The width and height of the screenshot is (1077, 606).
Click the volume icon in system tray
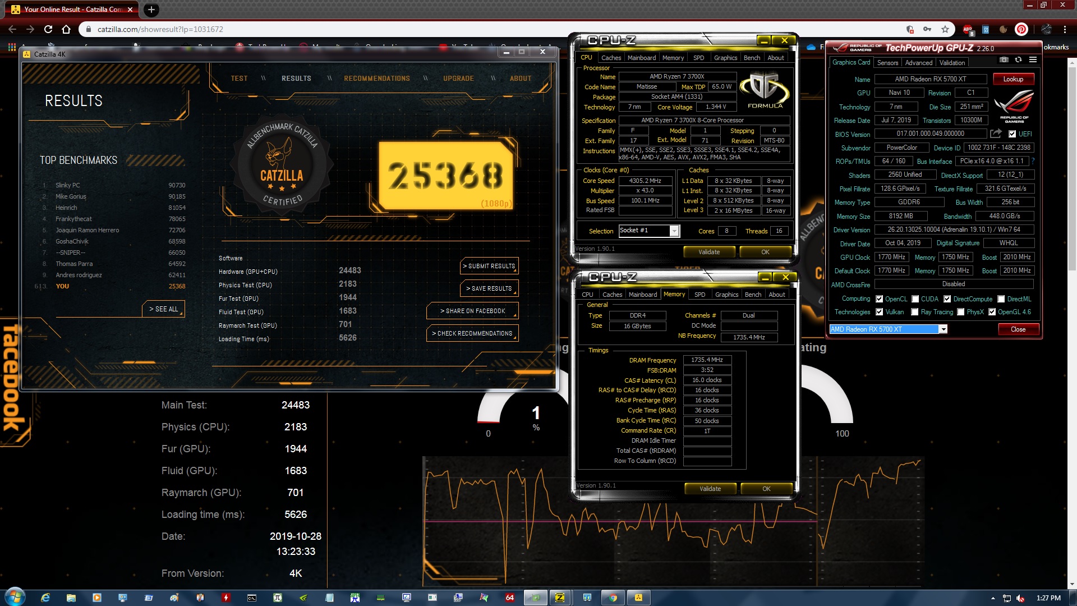(1020, 598)
